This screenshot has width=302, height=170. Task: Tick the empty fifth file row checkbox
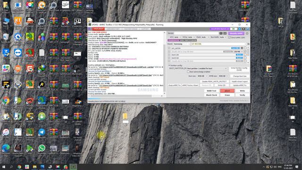245,61
